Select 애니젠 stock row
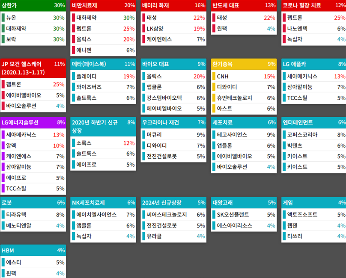 [x=103, y=50]
